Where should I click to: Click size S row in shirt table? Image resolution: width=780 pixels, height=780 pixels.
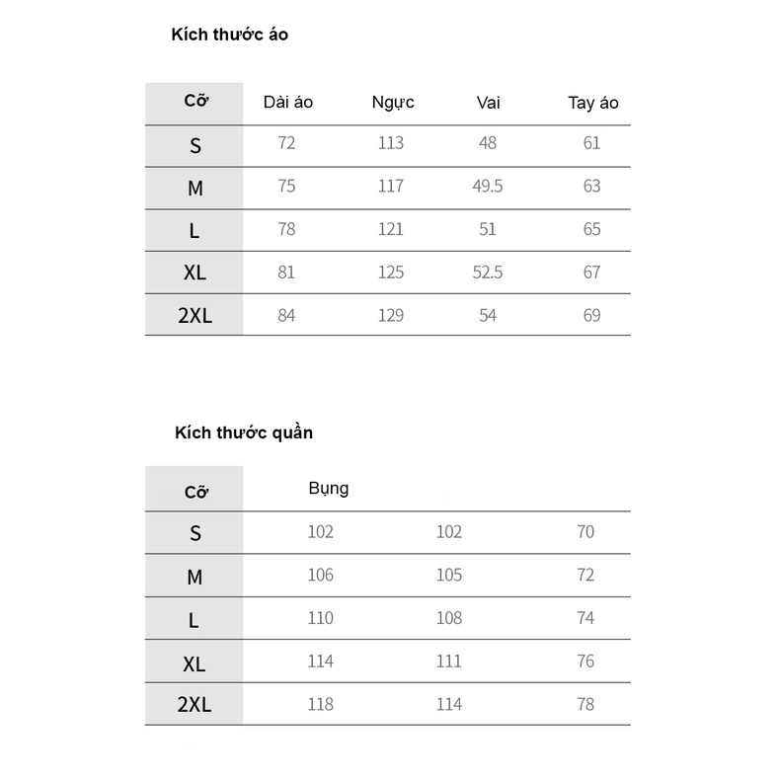click(x=388, y=146)
